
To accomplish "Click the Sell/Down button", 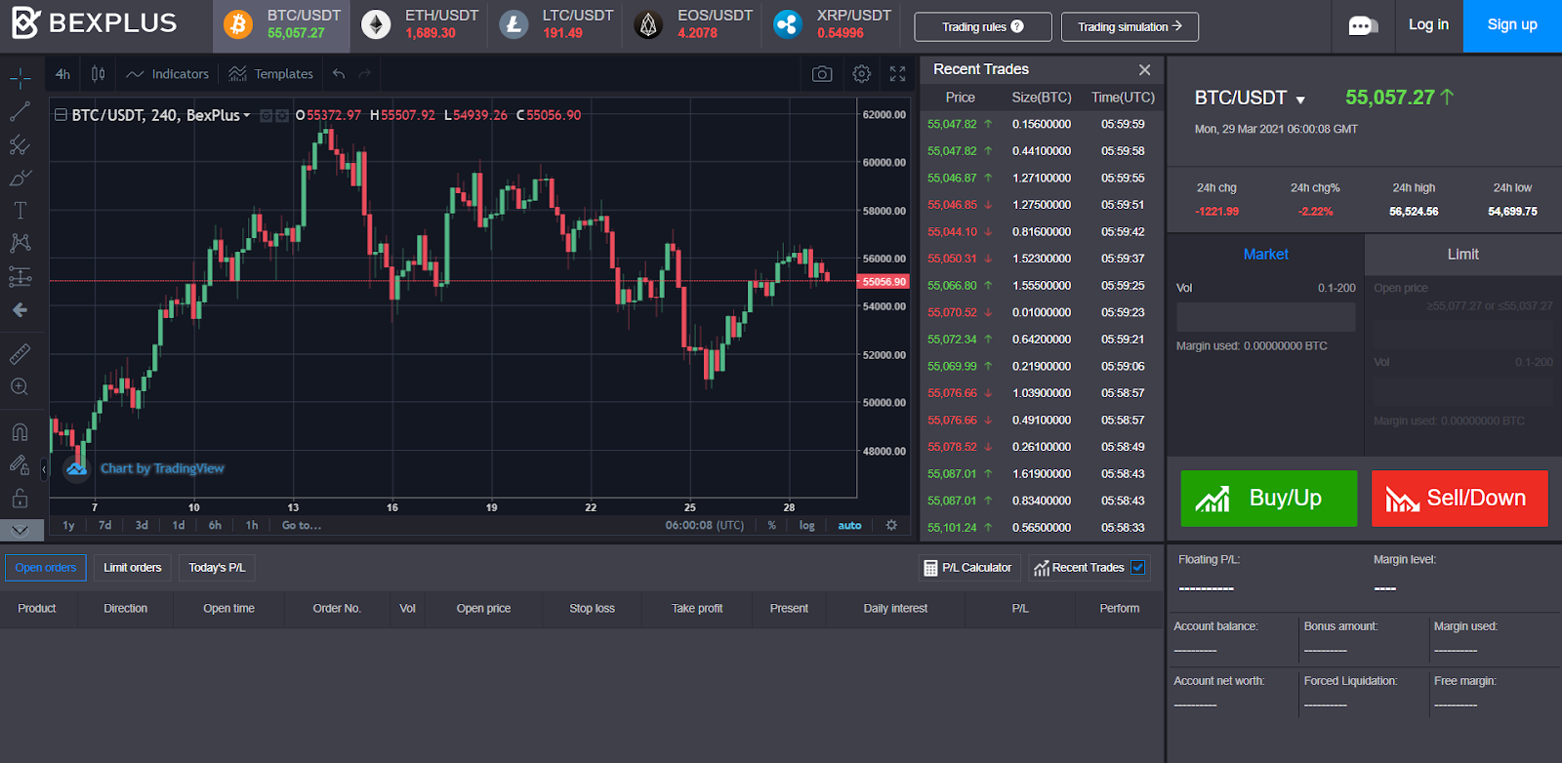I will 1459,499.
